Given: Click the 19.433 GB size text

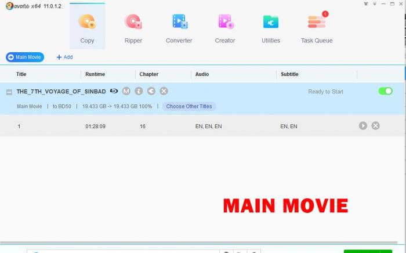Looking at the screenshot, I should pos(117,106).
